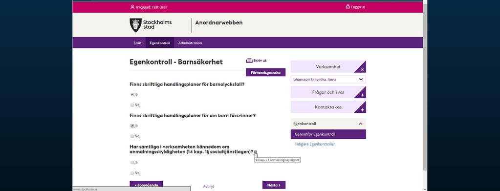The image size is (500, 191).
Task: Check Nej for barnolycksfall handlingsplaner
Action: (x=132, y=105)
